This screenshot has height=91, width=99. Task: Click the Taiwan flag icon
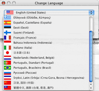pos(7,88)
